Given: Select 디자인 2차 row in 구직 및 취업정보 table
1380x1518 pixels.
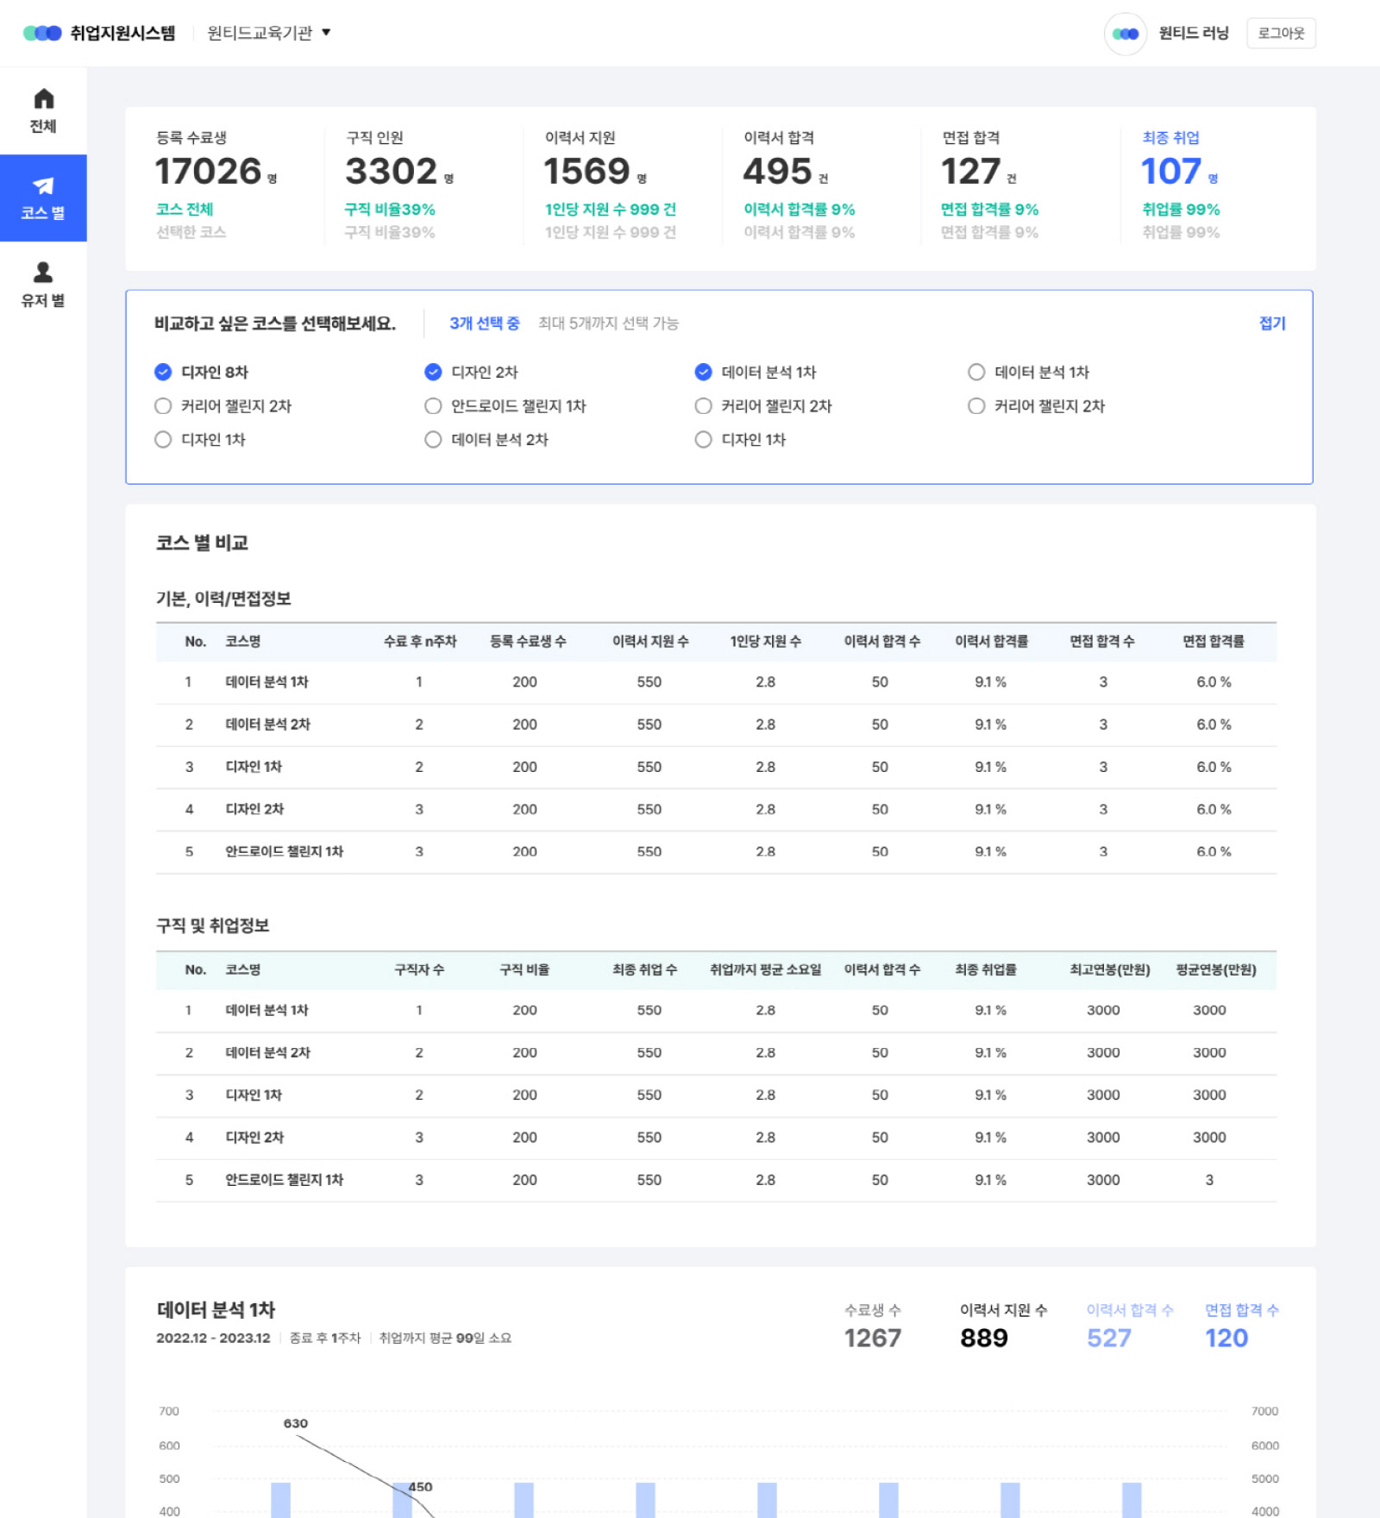Looking at the screenshot, I should tap(716, 1138).
